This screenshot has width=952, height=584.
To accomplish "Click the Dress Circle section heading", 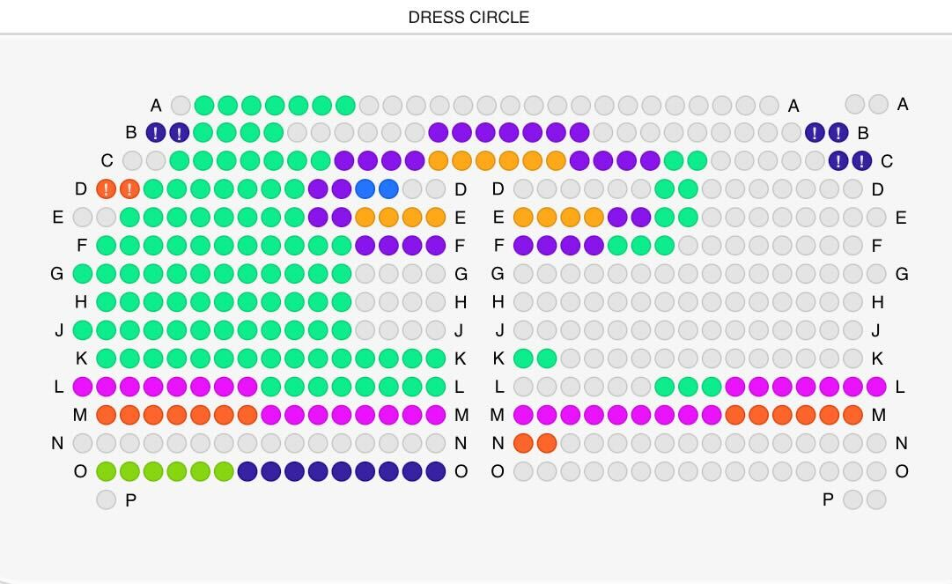I will coord(469,17).
